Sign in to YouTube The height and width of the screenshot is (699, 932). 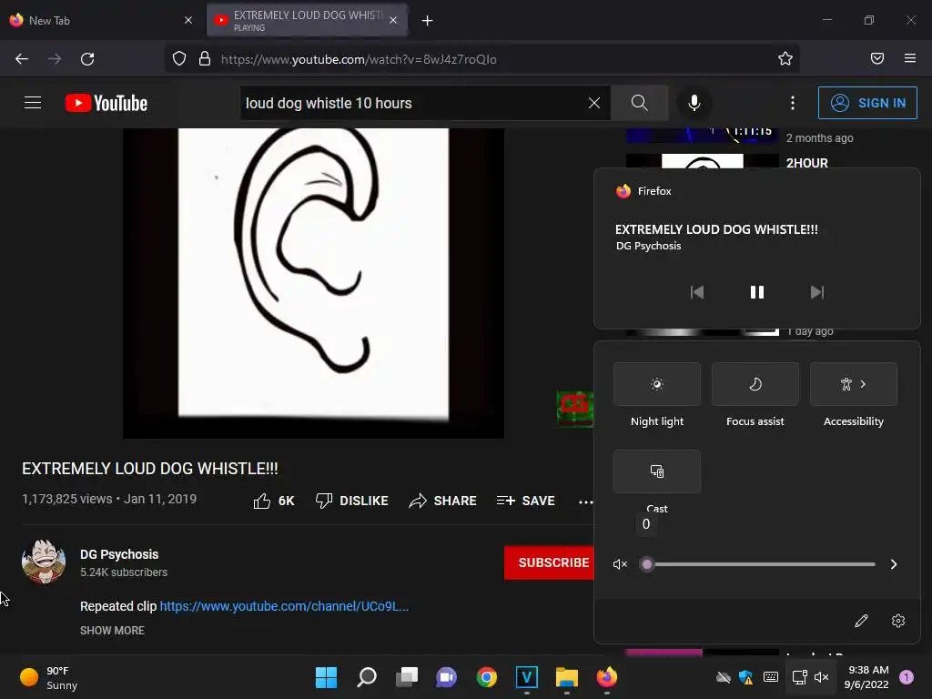pyautogui.click(x=867, y=103)
